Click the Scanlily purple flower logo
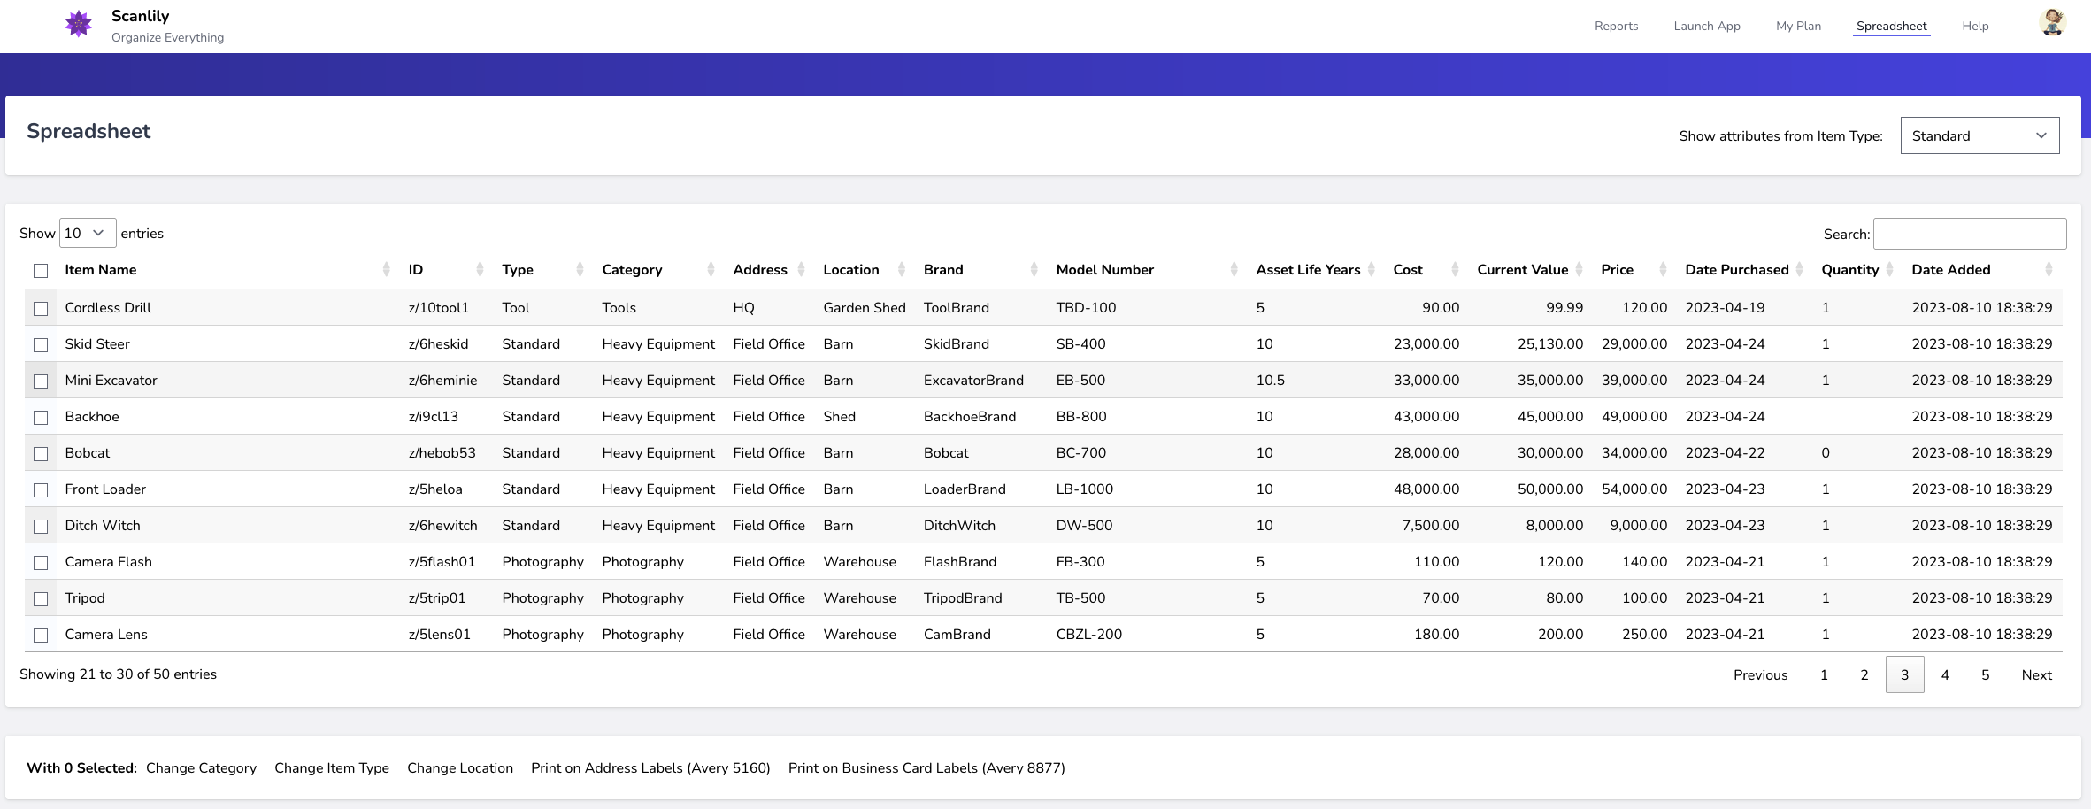Screen dimensions: 2091x809 (79, 24)
